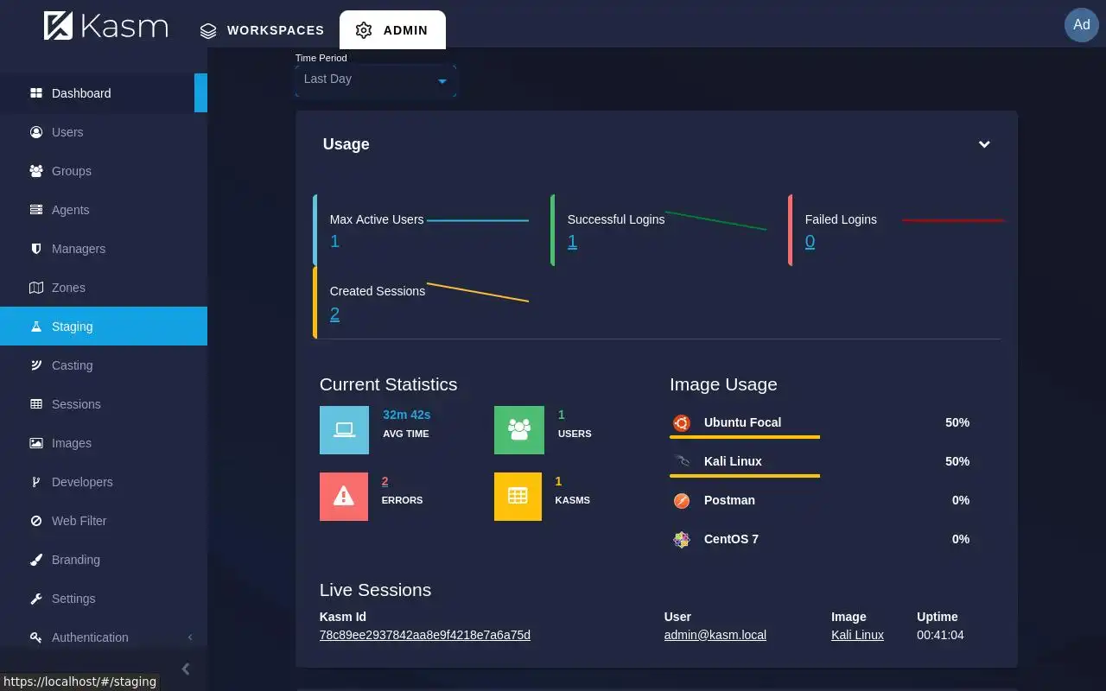The image size is (1106, 691).
Task: Switch to the Workspaces tab
Action: [x=262, y=30]
